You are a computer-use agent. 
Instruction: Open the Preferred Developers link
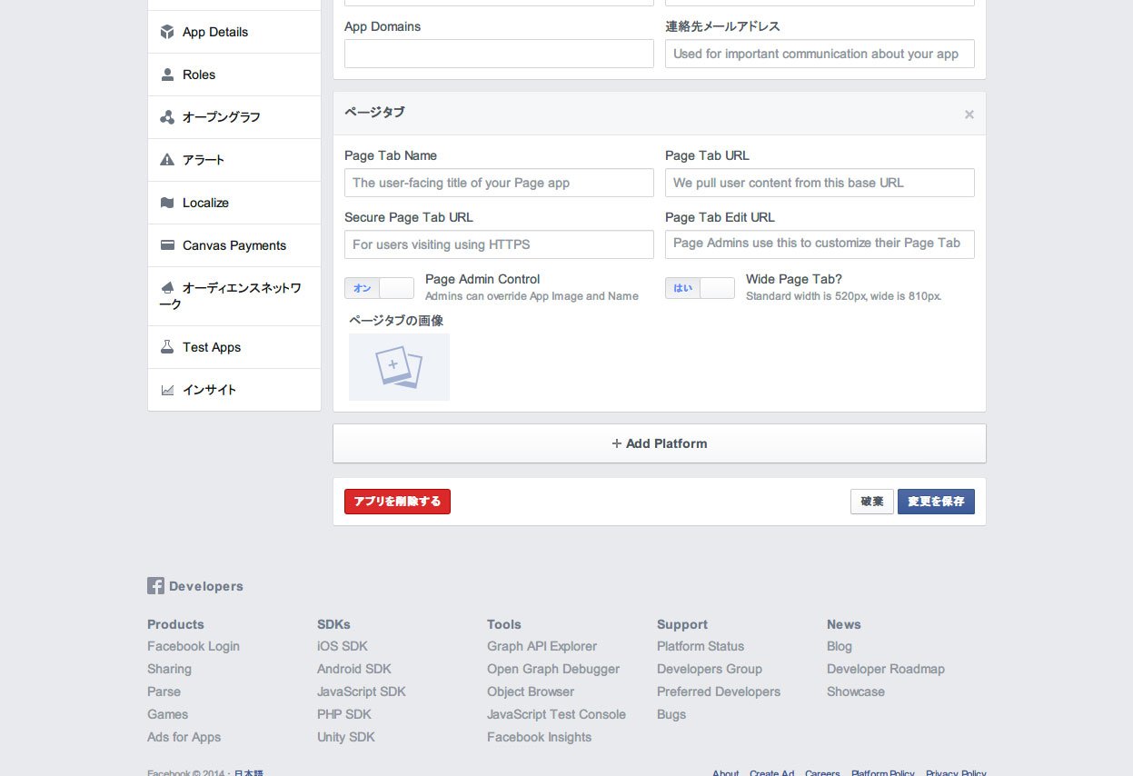tap(719, 691)
